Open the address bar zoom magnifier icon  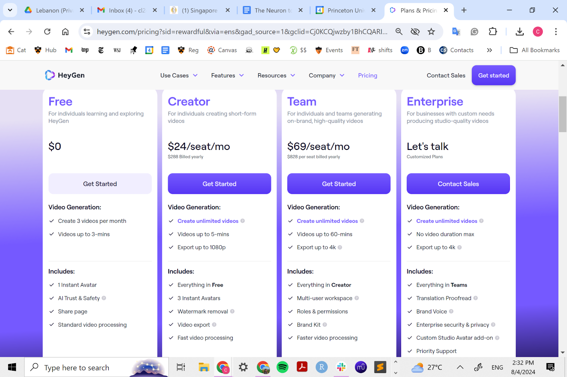click(x=399, y=32)
